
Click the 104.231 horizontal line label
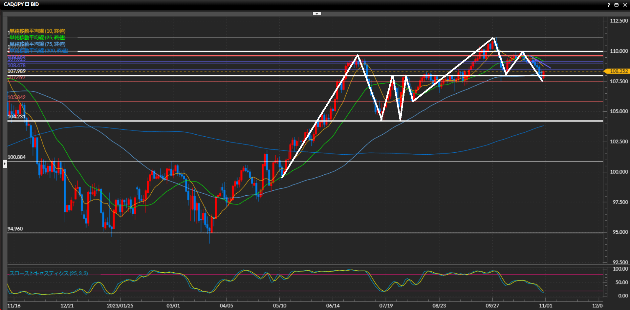(16, 117)
